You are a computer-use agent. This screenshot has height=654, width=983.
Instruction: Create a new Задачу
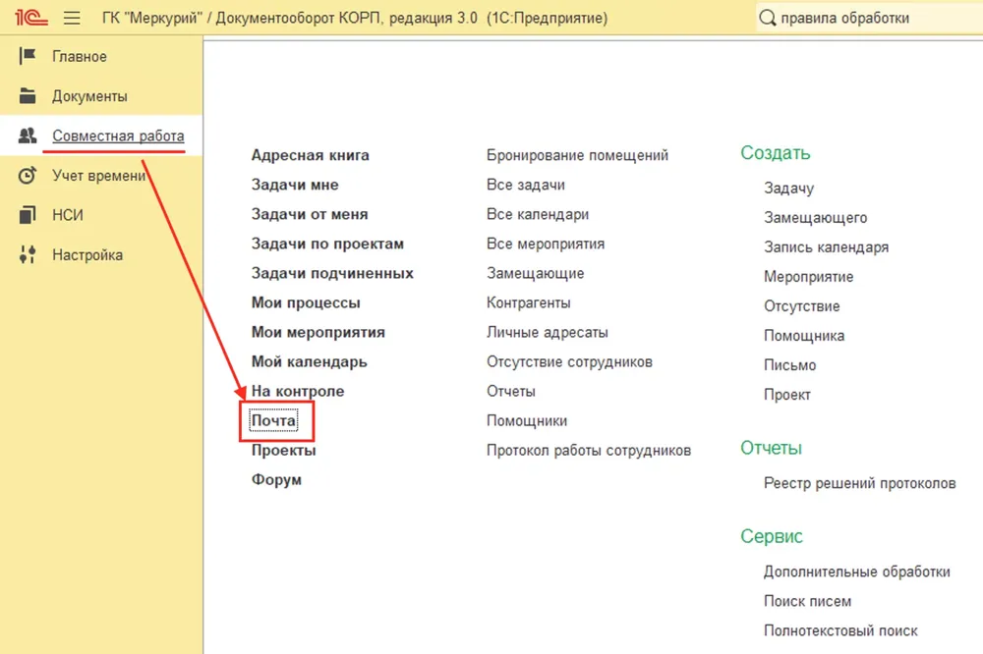tap(788, 188)
